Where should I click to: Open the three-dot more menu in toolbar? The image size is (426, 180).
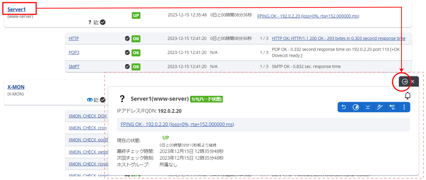coord(404,107)
